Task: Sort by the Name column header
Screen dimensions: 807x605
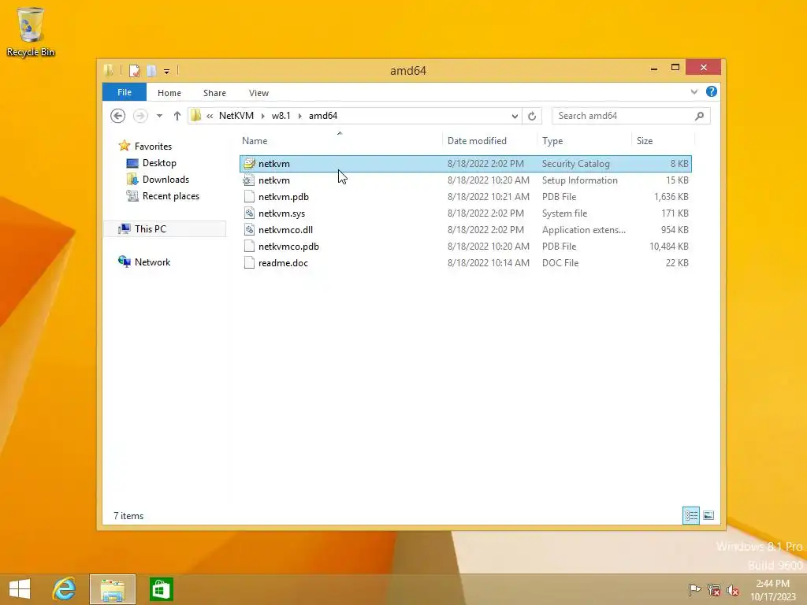Action: click(340, 140)
